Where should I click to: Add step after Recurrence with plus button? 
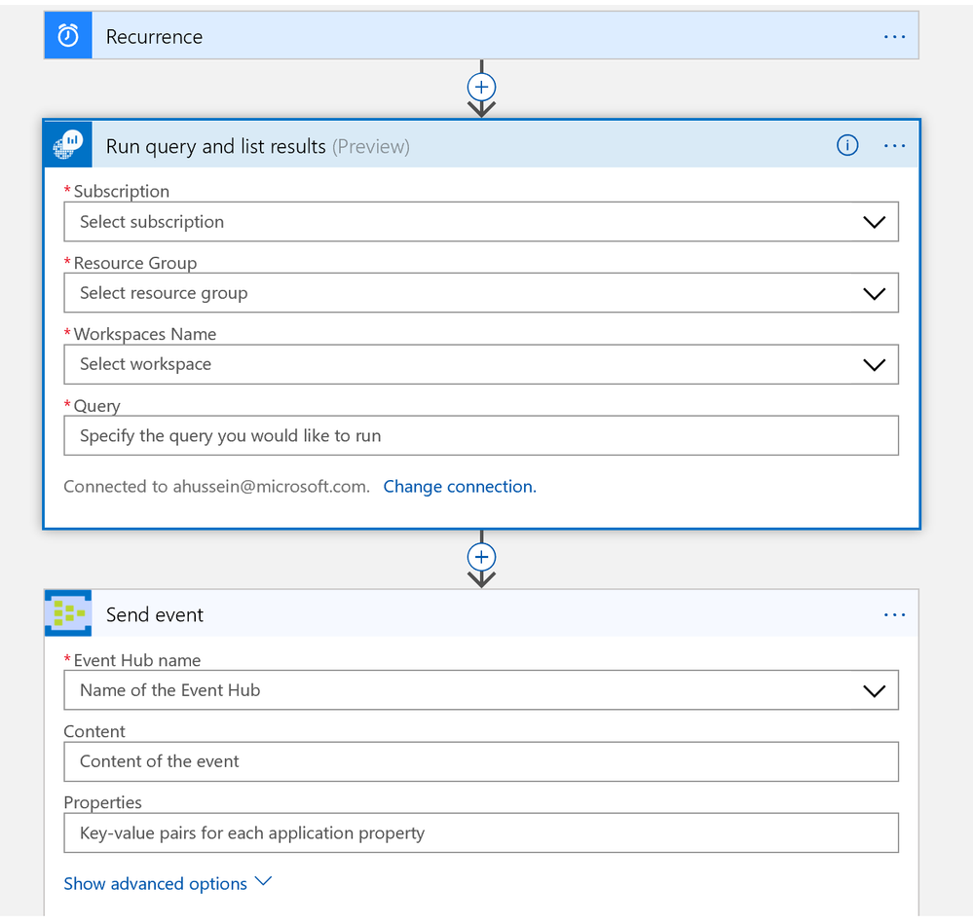pyautogui.click(x=481, y=87)
